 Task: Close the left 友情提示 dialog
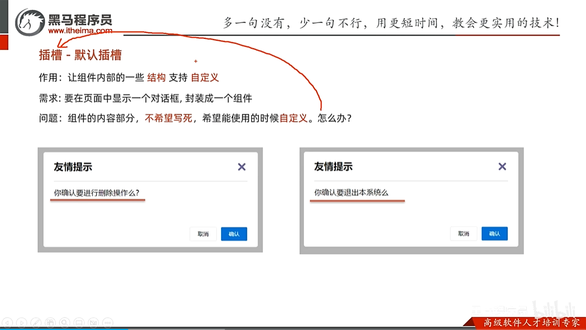pyautogui.click(x=241, y=166)
